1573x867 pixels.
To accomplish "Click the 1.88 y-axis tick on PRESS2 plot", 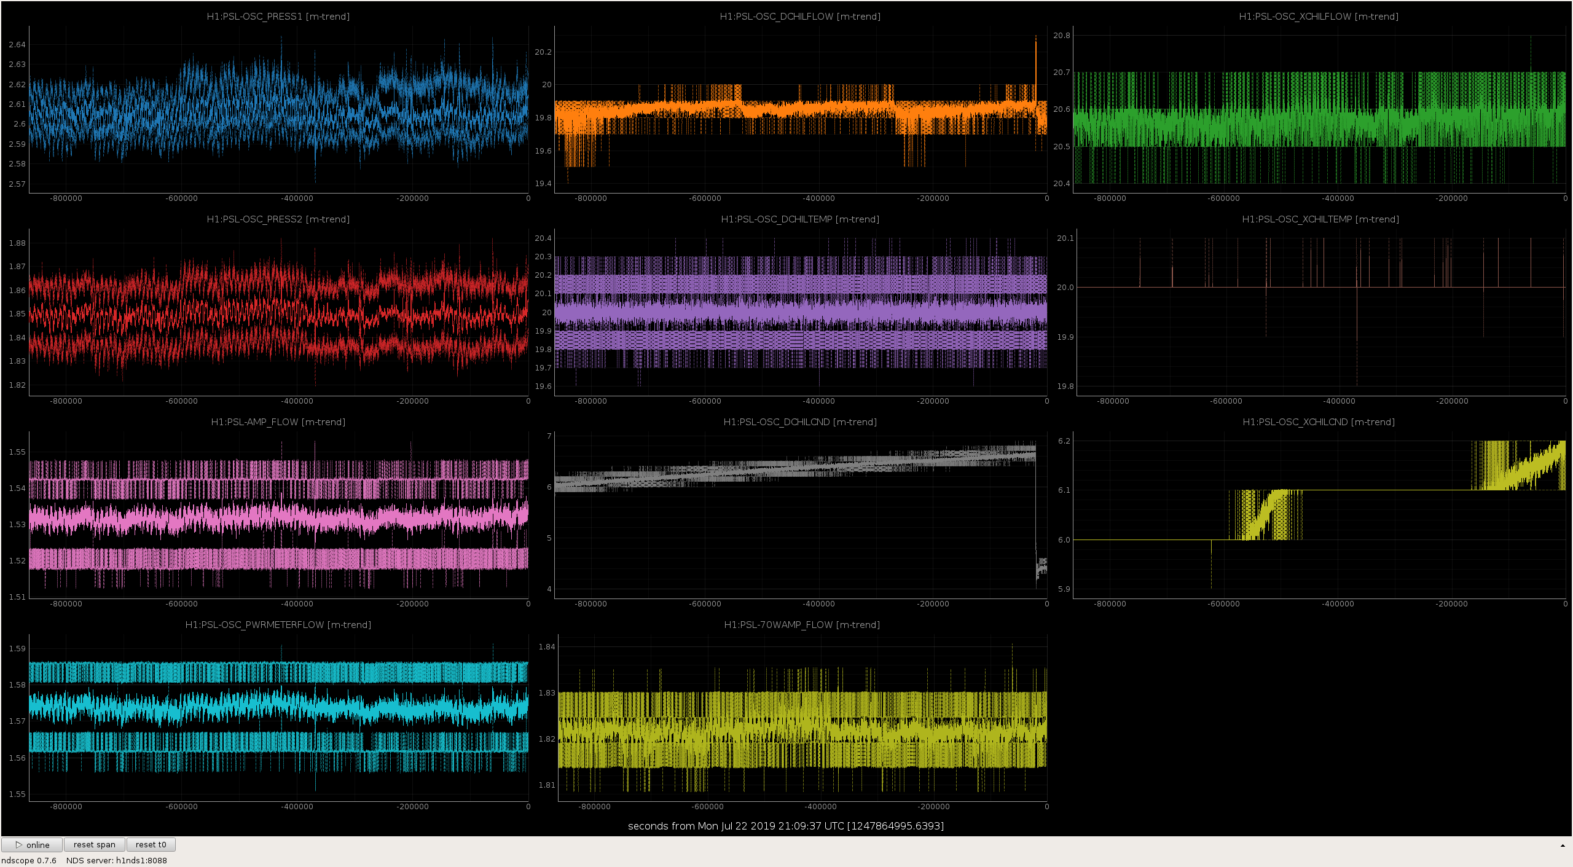I will pyautogui.click(x=17, y=243).
